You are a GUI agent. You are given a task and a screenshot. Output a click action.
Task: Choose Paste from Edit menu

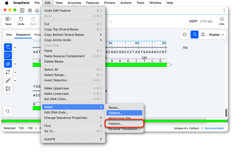73,51
